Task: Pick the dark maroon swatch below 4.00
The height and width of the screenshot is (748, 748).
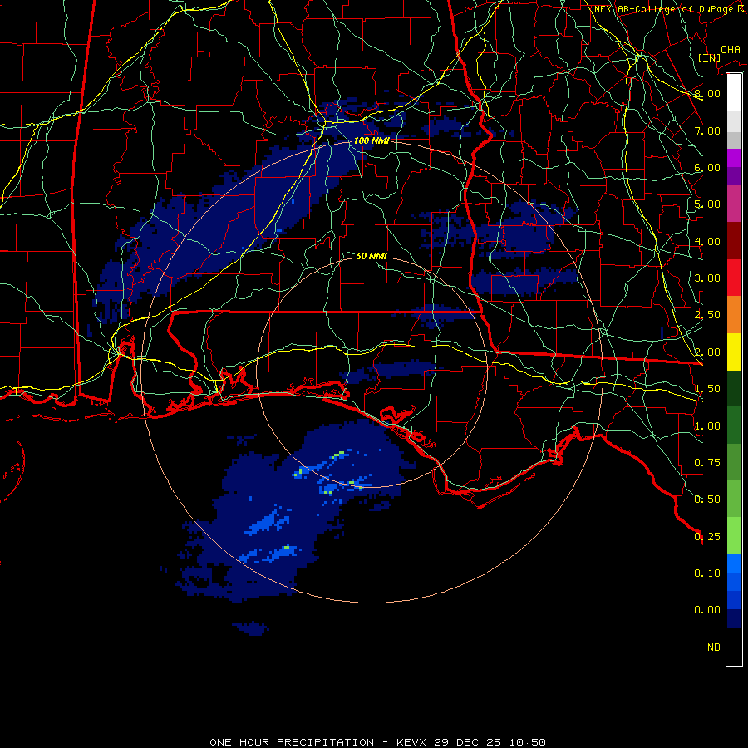Action: point(734,241)
